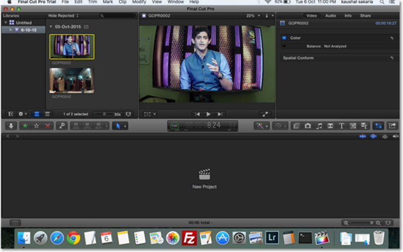Enter full screen viewer playback
Screen dimensions: 403x252
click(265, 114)
